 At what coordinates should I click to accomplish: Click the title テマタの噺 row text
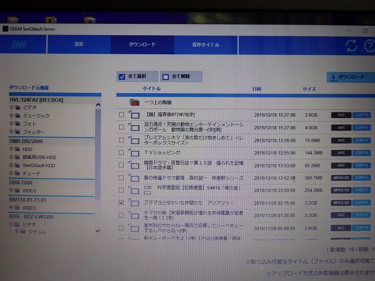(x=193, y=215)
